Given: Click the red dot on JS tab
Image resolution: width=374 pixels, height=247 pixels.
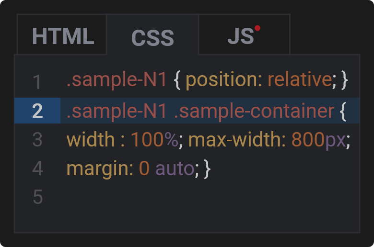Looking at the screenshot, I should click(x=257, y=28).
